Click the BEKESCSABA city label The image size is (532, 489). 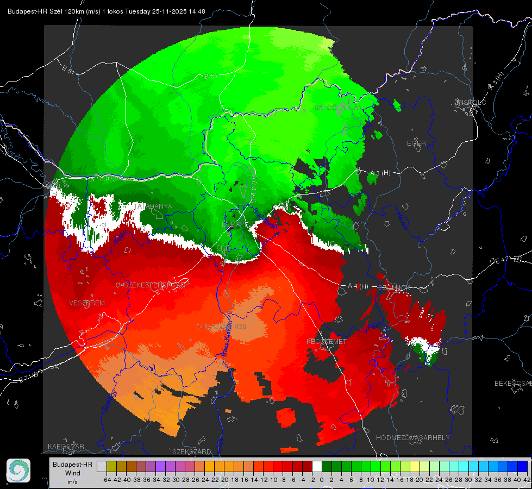tap(513, 384)
